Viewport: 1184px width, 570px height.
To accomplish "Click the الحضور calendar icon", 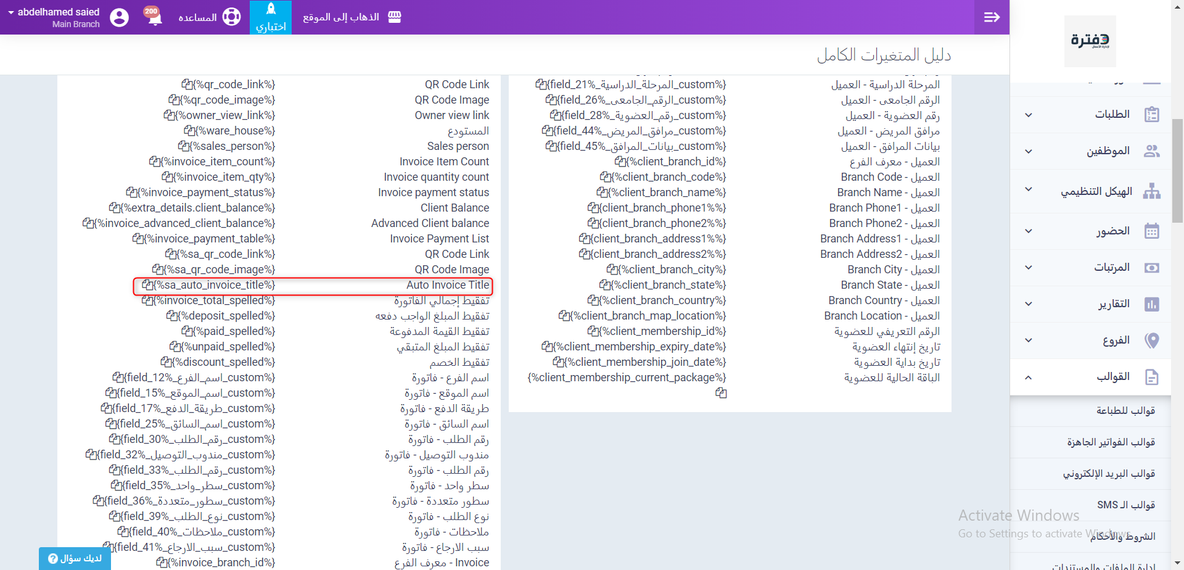I will (x=1152, y=231).
